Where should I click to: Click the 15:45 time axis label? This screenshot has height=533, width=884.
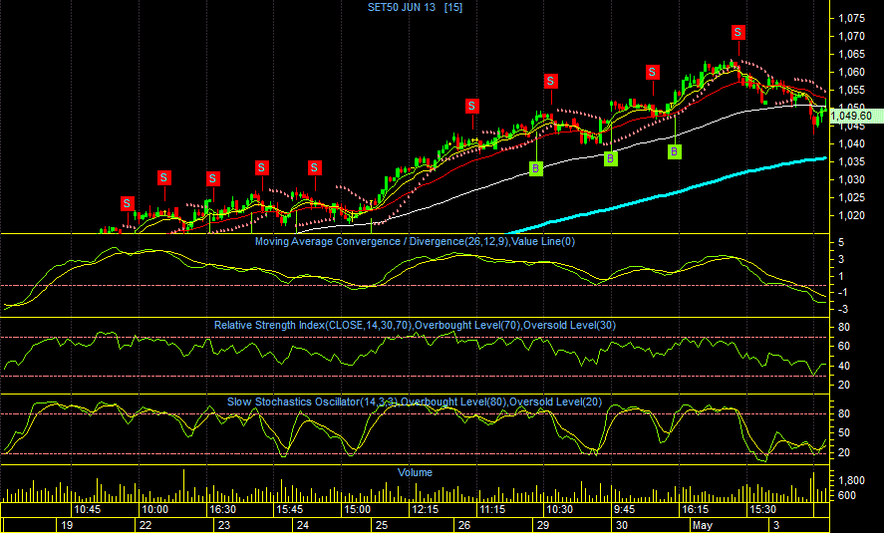click(x=289, y=510)
